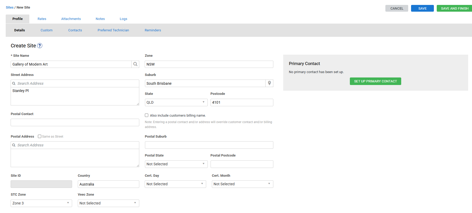Viewport: 472px width, 213px height.
Task: Enable the 'Same as Street' checkbox
Action: tap(40, 136)
